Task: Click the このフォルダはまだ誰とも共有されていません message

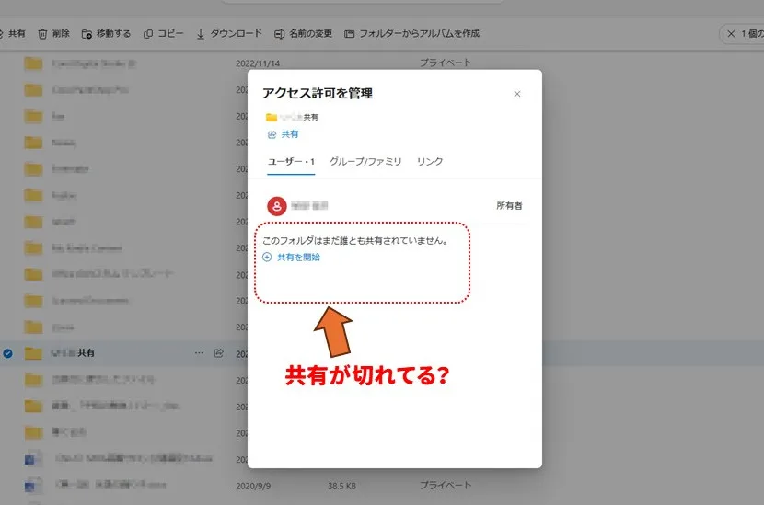Action: [355, 241]
